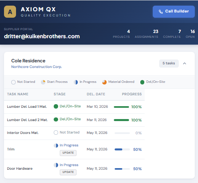
Task: Click the green stage dot for Lumber Load 2
Action: [x=56, y=119]
